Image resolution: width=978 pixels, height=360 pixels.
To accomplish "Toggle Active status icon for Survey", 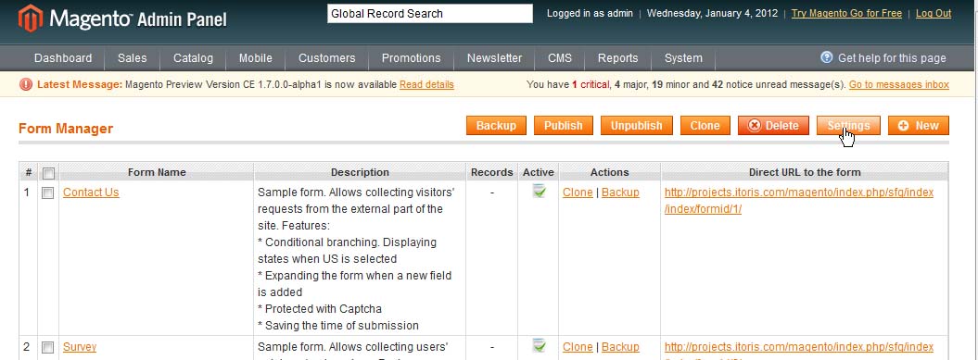I will coord(539,346).
